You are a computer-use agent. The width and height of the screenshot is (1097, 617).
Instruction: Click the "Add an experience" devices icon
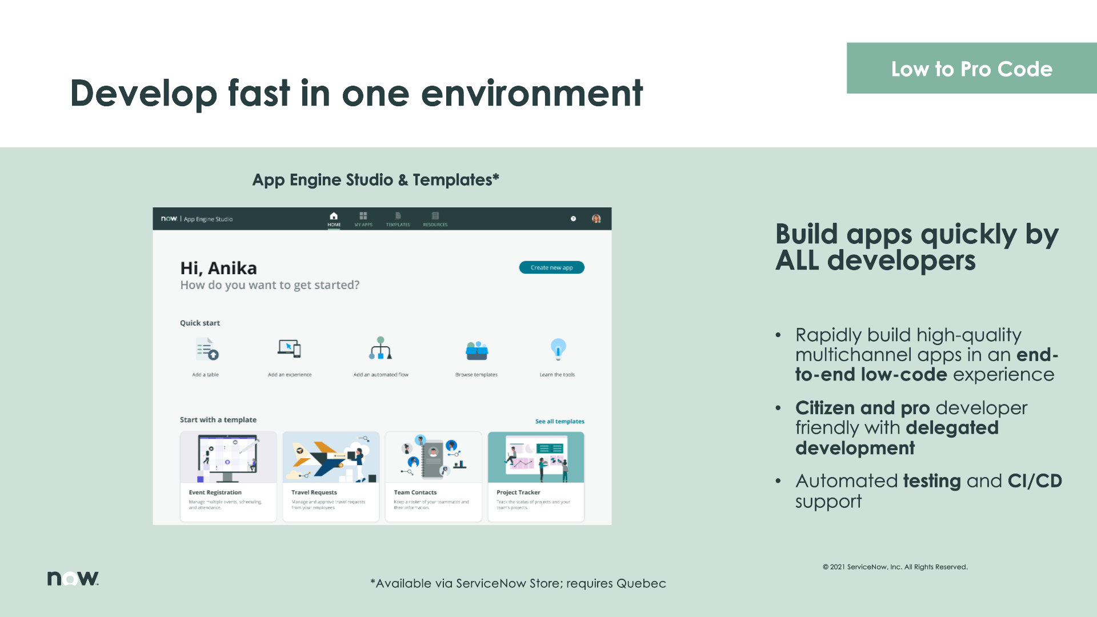pyautogui.click(x=290, y=349)
